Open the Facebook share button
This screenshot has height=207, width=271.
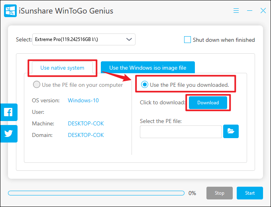pyautogui.click(x=9, y=112)
